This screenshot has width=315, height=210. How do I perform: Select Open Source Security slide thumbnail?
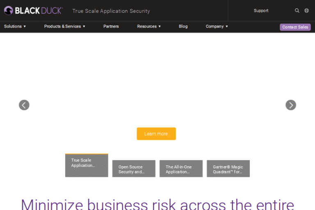pos(134,169)
